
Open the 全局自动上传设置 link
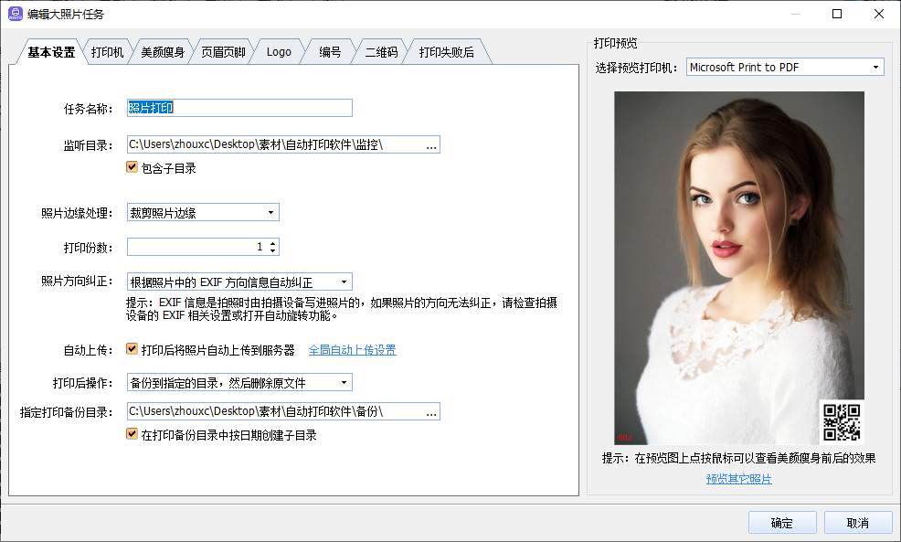(352, 350)
